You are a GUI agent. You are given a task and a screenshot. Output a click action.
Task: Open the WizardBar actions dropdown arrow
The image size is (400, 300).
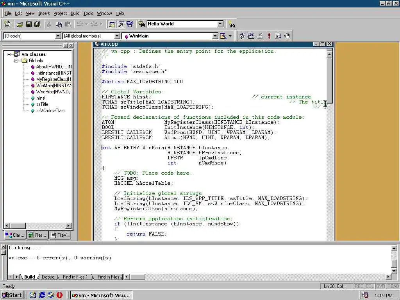230,36
